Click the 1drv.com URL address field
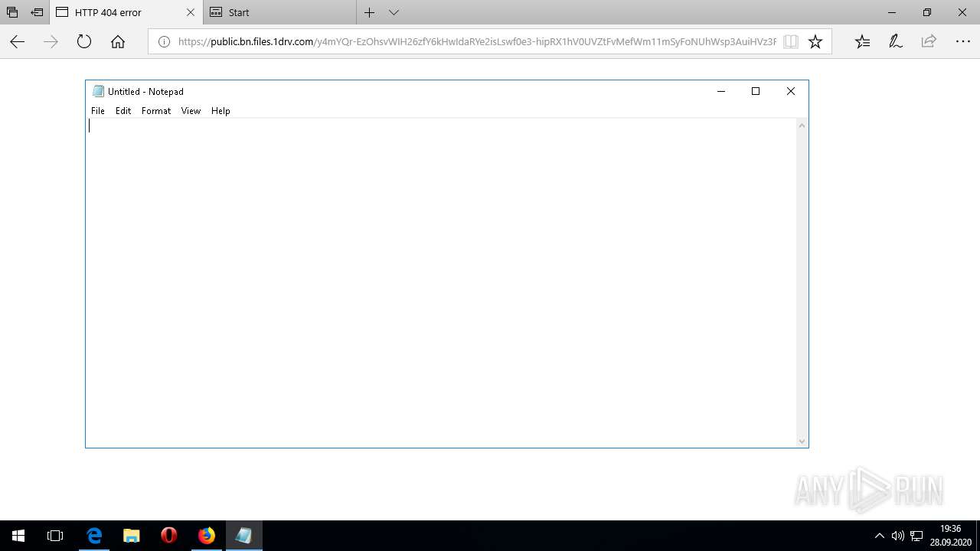Image resolution: width=980 pixels, height=551 pixels. pyautogui.click(x=476, y=42)
